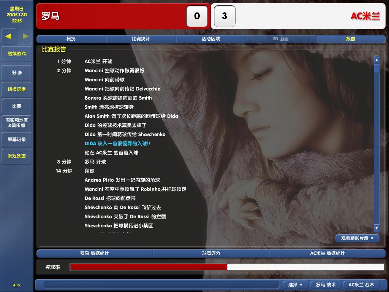Viewport: 389px width, 292px height.
Task: Select the 报告 tab
Action: pyautogui.click(x=351, y=39)
